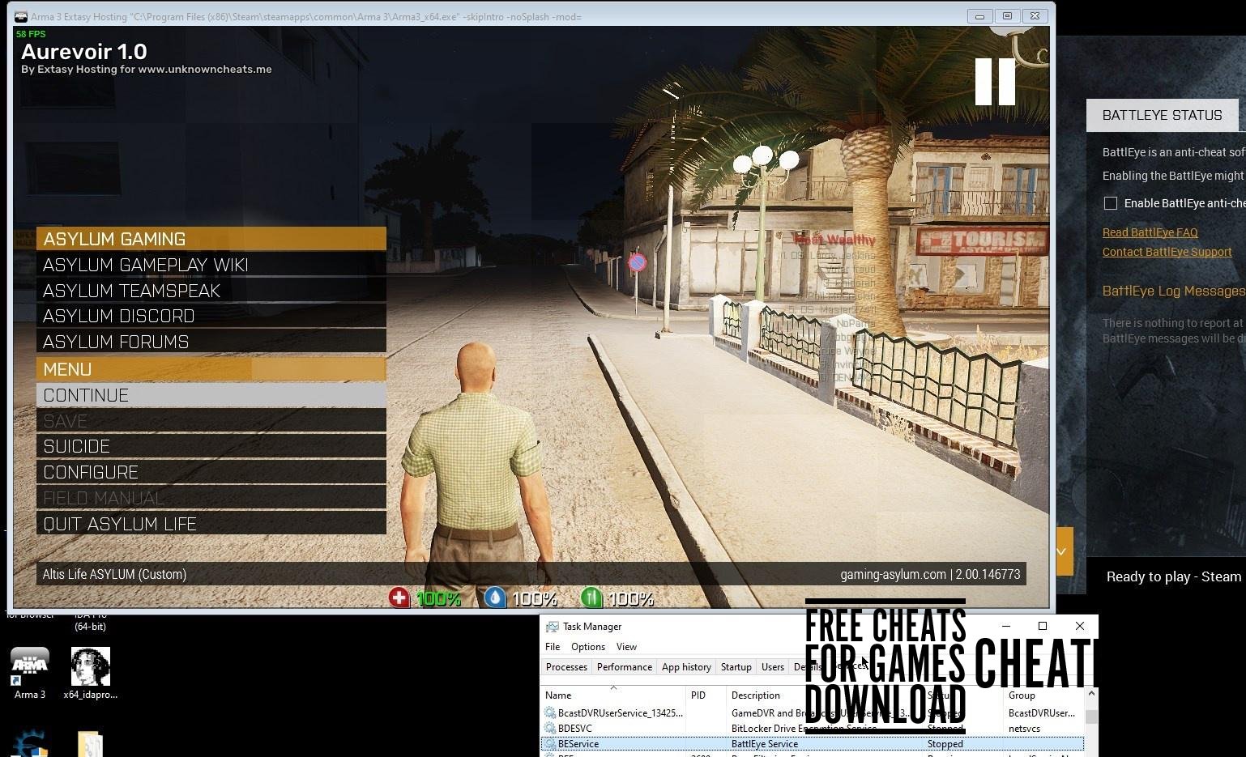Maximize the Task Manager window
Screen dimensions: 1246x757
1043,626
